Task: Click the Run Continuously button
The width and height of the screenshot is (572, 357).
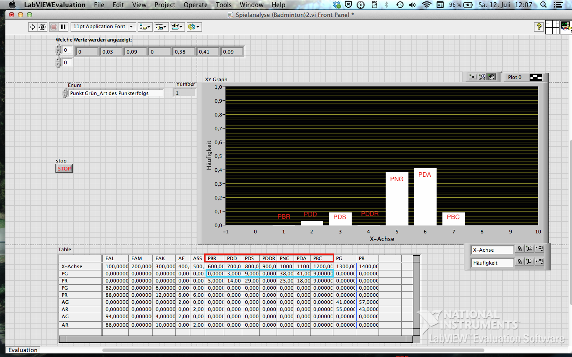Action: point(42,27)
